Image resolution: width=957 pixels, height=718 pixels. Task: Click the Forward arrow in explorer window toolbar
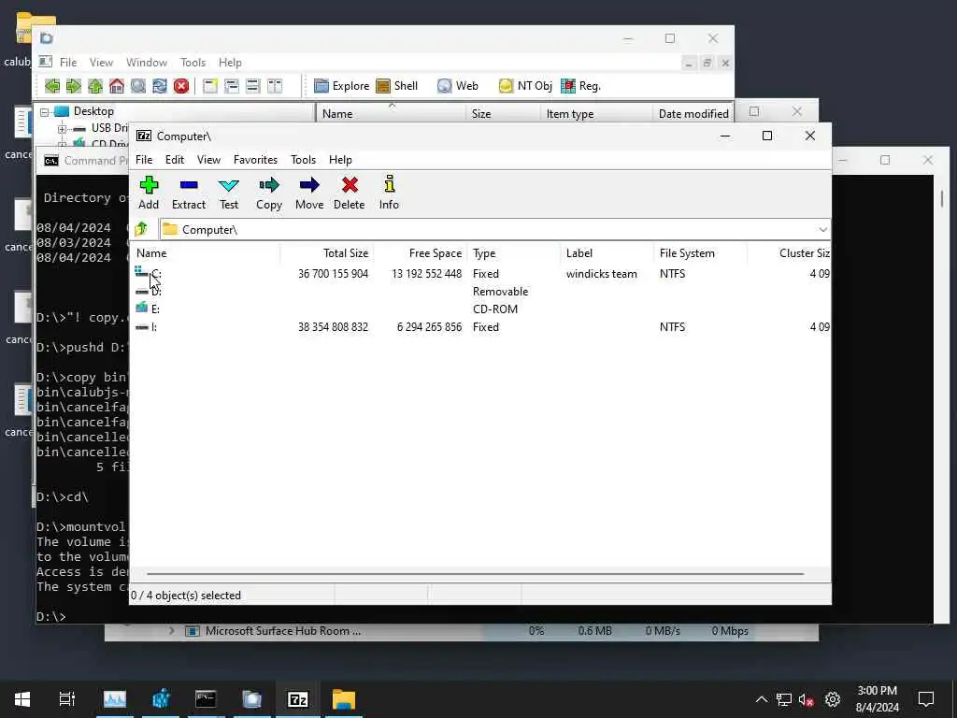pos(73,86)
